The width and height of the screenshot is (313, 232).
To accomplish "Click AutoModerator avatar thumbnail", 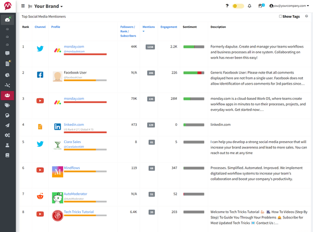I will pos(57,198).
